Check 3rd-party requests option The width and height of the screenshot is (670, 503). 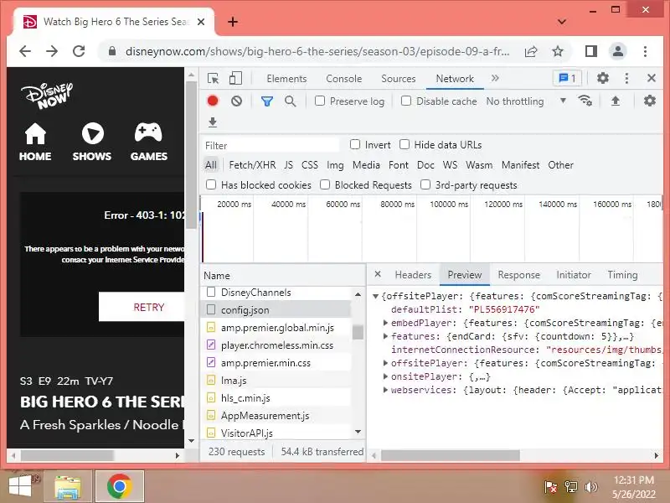(425, 184)
